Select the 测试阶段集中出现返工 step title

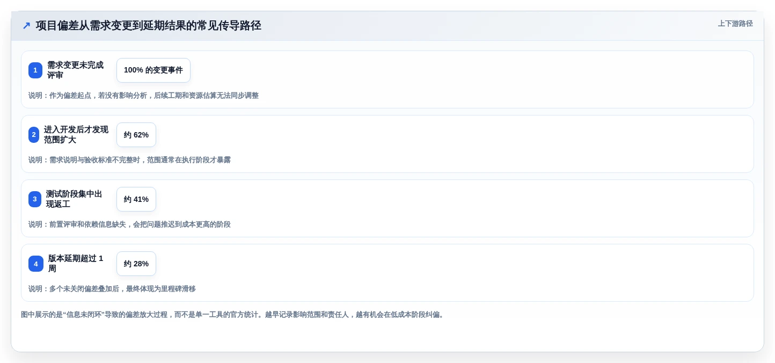pos(74,199)
